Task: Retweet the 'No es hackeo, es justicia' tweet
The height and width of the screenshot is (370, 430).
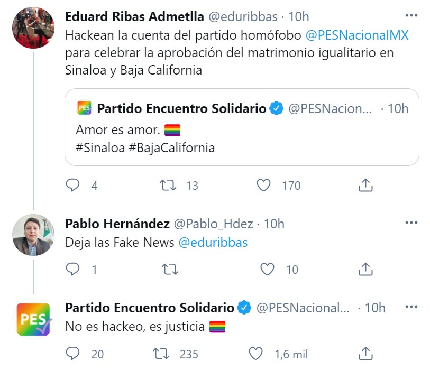Action: 160,354
